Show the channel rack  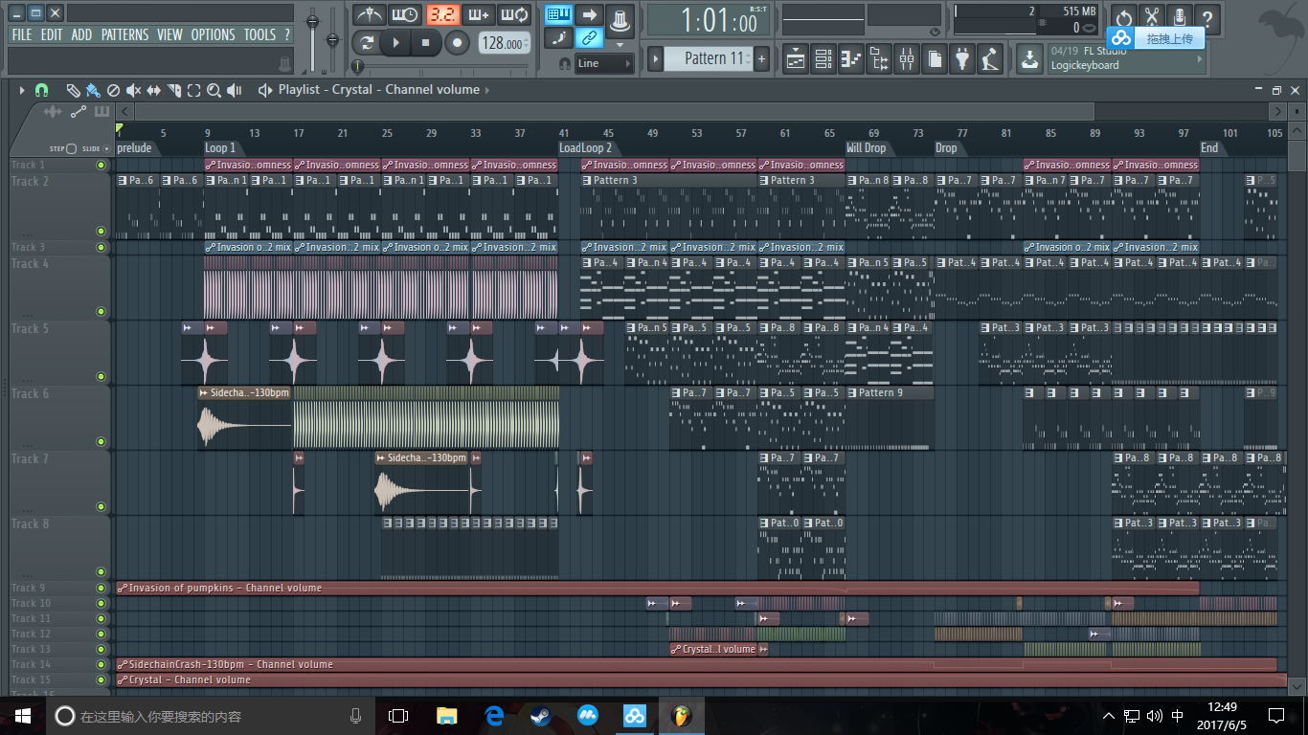823,59
